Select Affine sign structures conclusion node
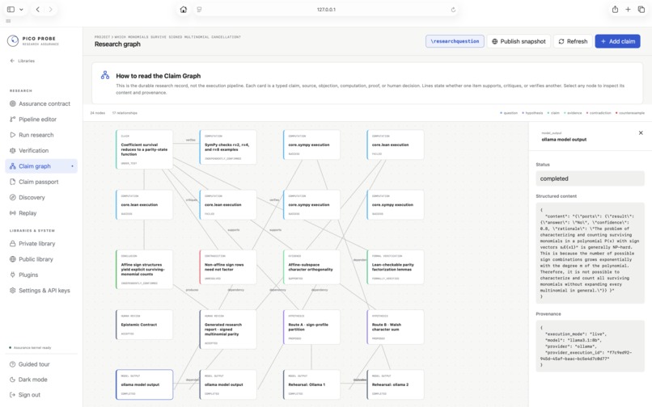This screenshot has height=407, width=652. [144, 270]
